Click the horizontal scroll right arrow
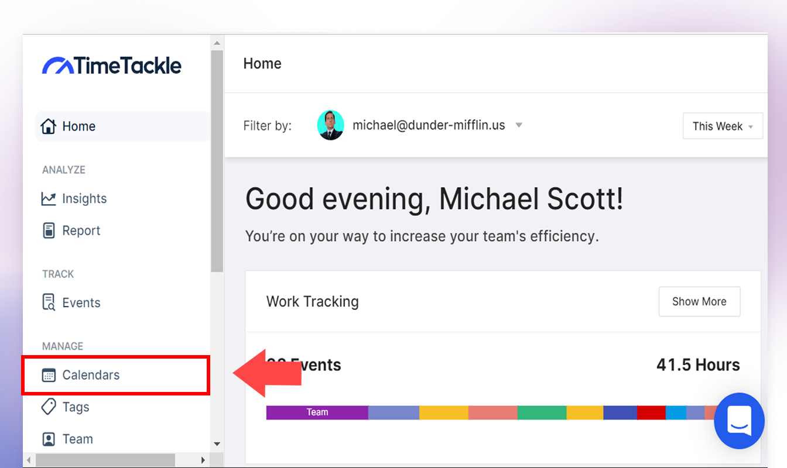787x468 pixels. click(203, 460)
